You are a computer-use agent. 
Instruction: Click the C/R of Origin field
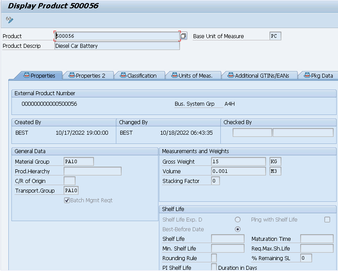69,181
